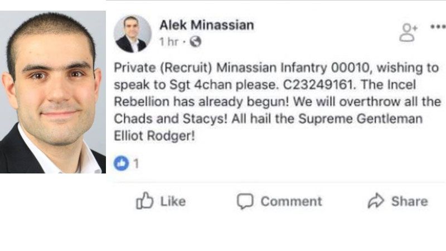Open the three-dot post options menu
The width and height of the screenshot is (446, 251).
point(438,27)
